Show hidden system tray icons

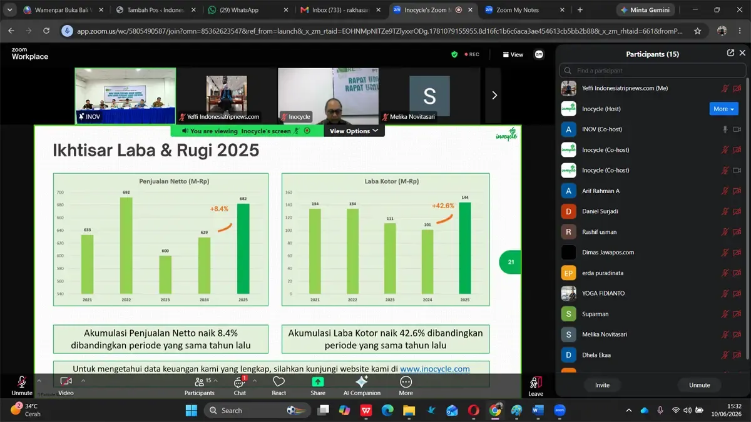point(628,410)
